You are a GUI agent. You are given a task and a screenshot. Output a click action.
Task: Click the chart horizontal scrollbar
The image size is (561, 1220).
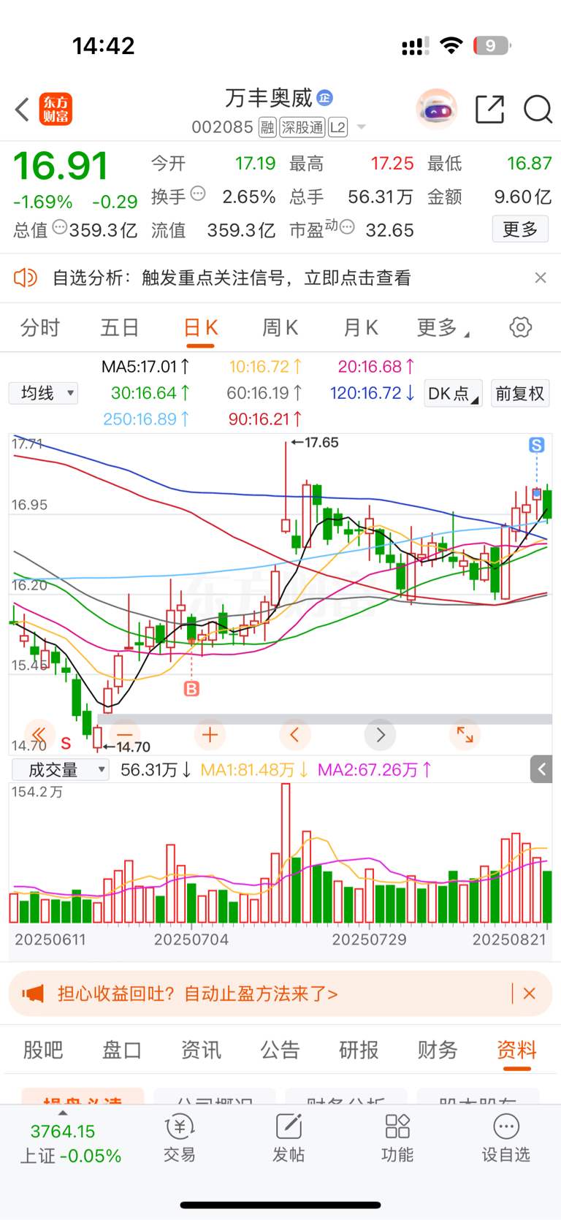324,719
